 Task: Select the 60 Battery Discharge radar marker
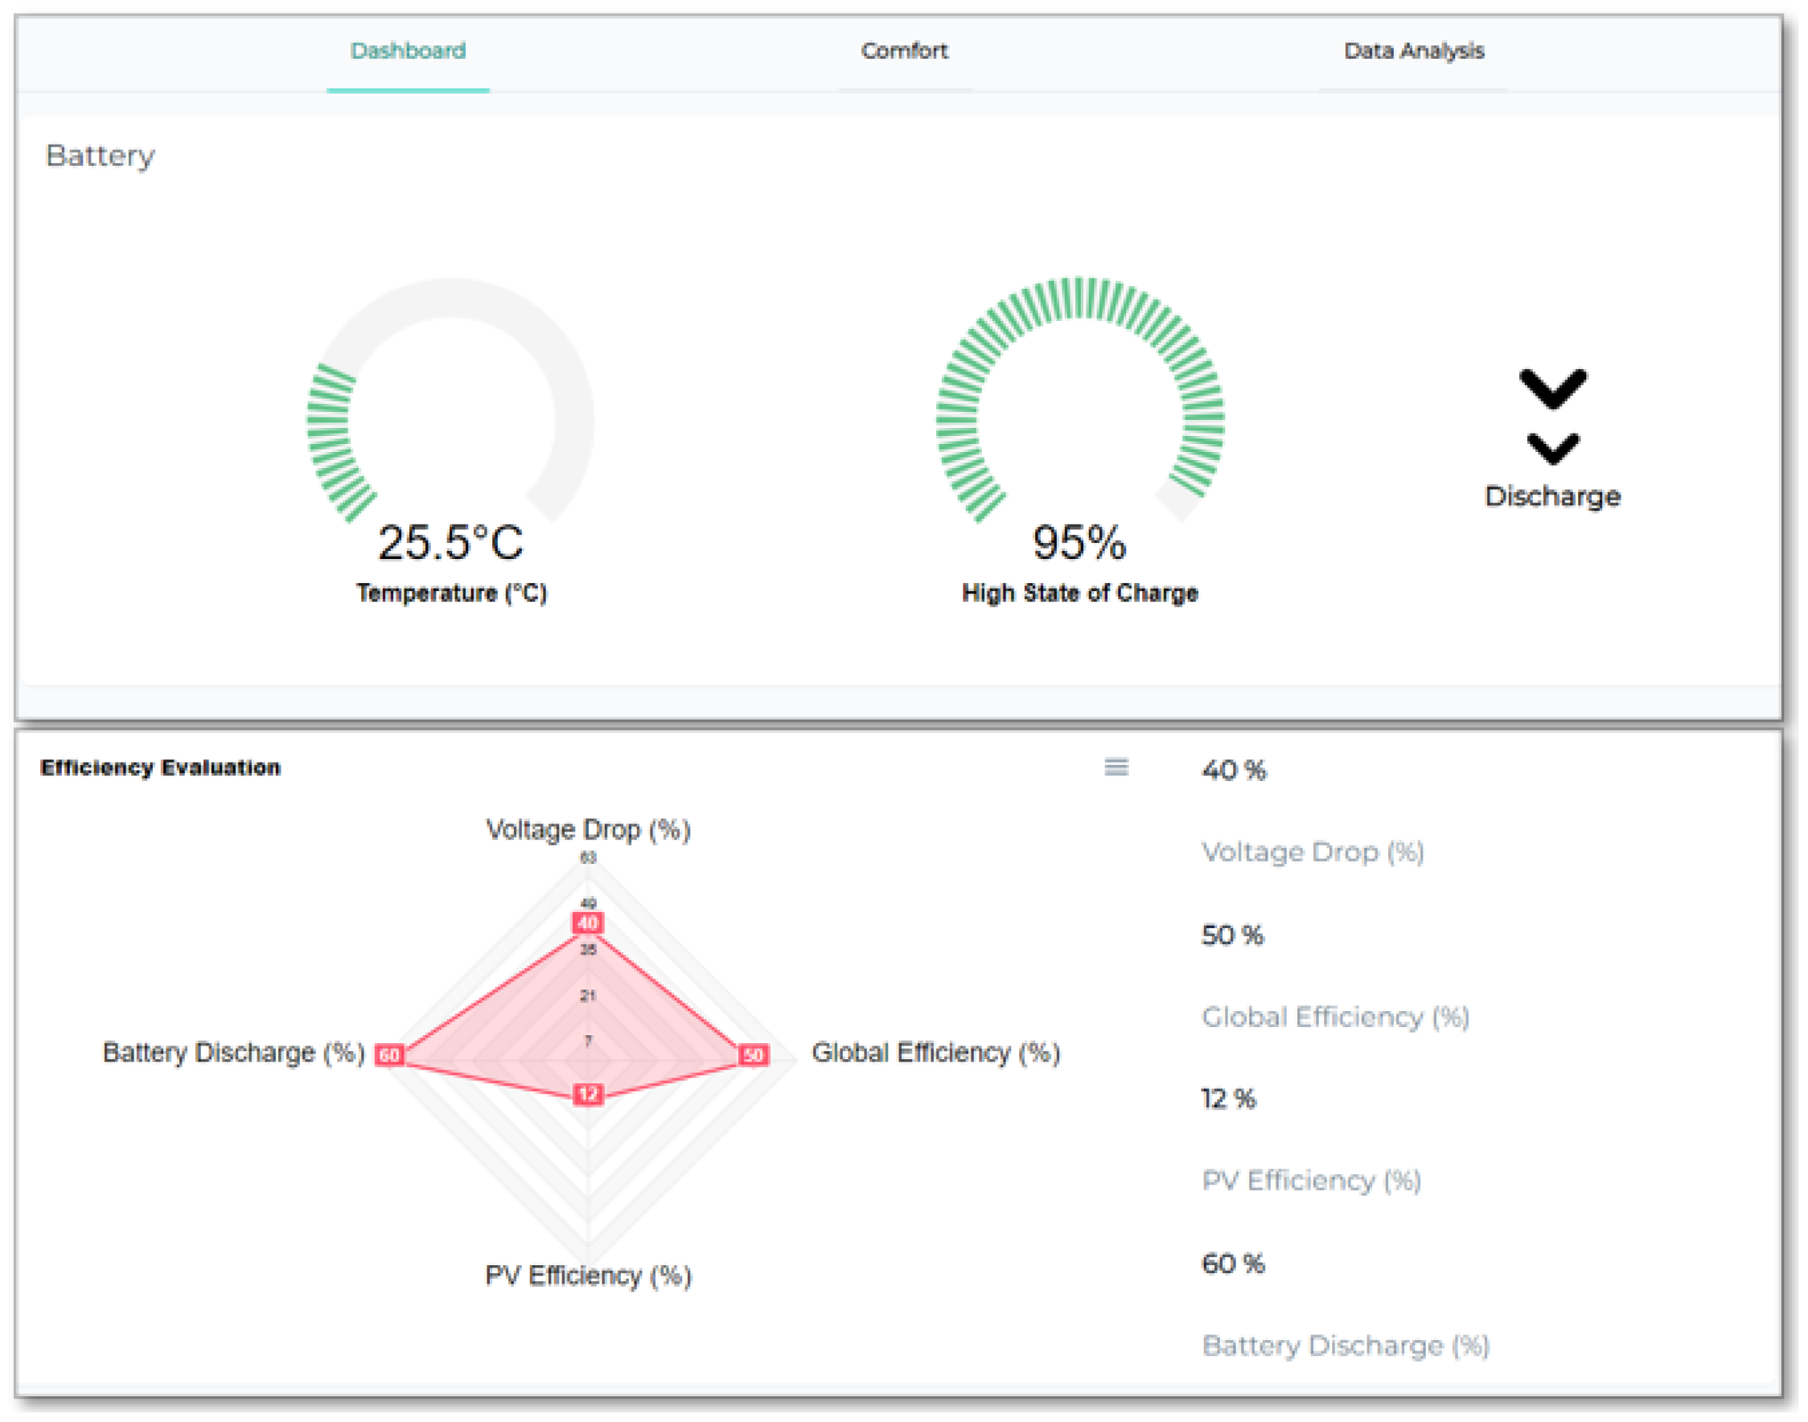pos(389,1055)
